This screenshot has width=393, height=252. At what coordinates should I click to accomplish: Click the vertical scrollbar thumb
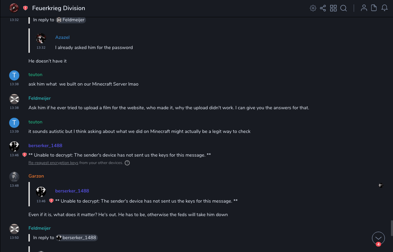(x=392, y=228)
